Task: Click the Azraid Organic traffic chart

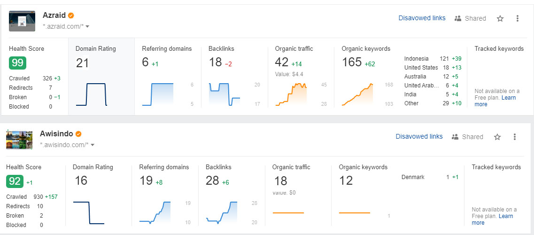Action: (291, 94)
